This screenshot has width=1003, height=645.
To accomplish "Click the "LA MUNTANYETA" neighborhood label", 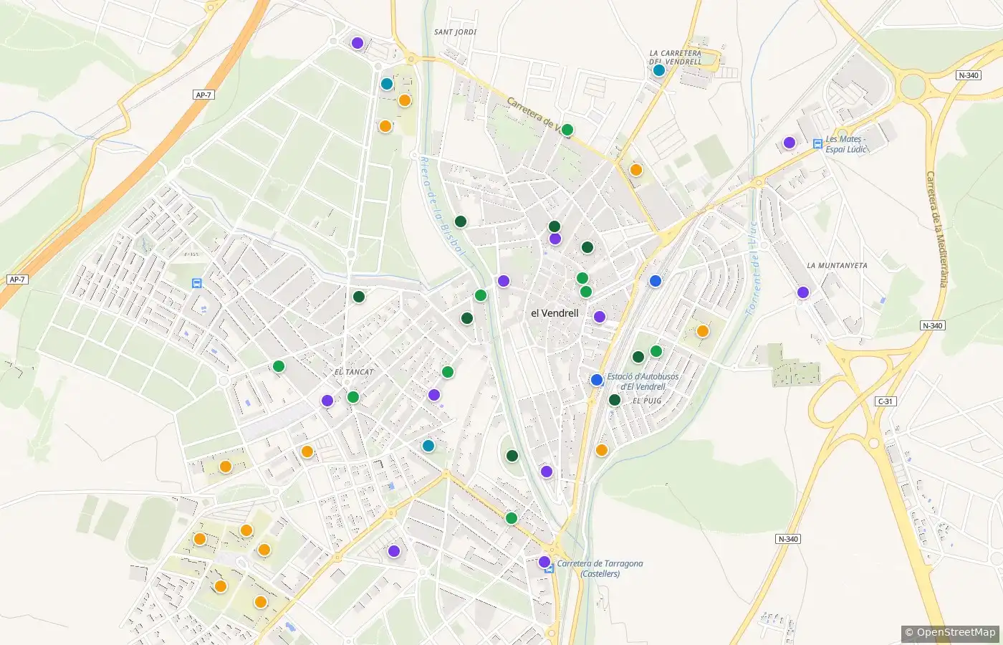I will (x=837, y=265).
